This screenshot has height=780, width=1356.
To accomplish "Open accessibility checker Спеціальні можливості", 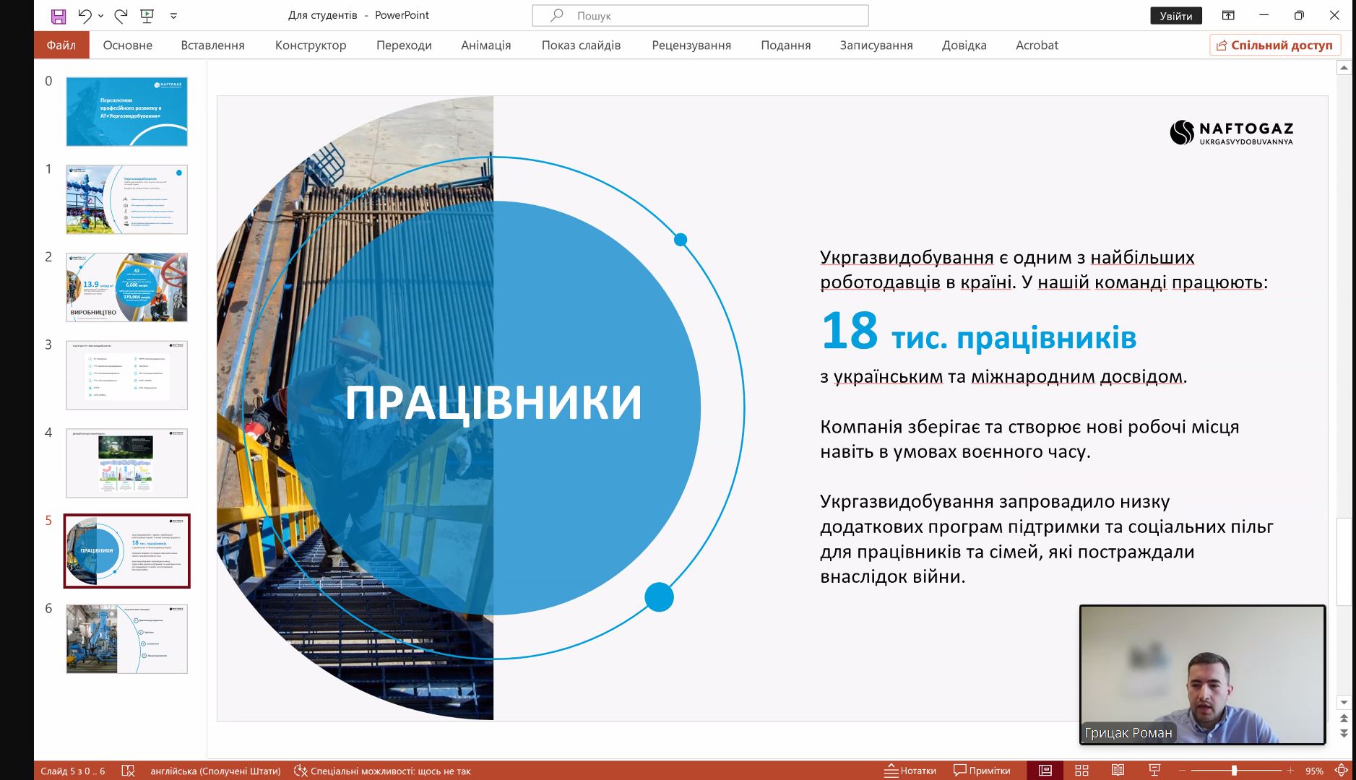I will point(382,771).
